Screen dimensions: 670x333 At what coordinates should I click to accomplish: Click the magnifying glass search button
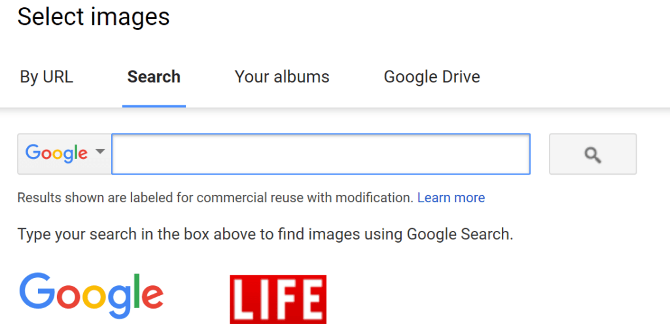click(x=593, y=154)
